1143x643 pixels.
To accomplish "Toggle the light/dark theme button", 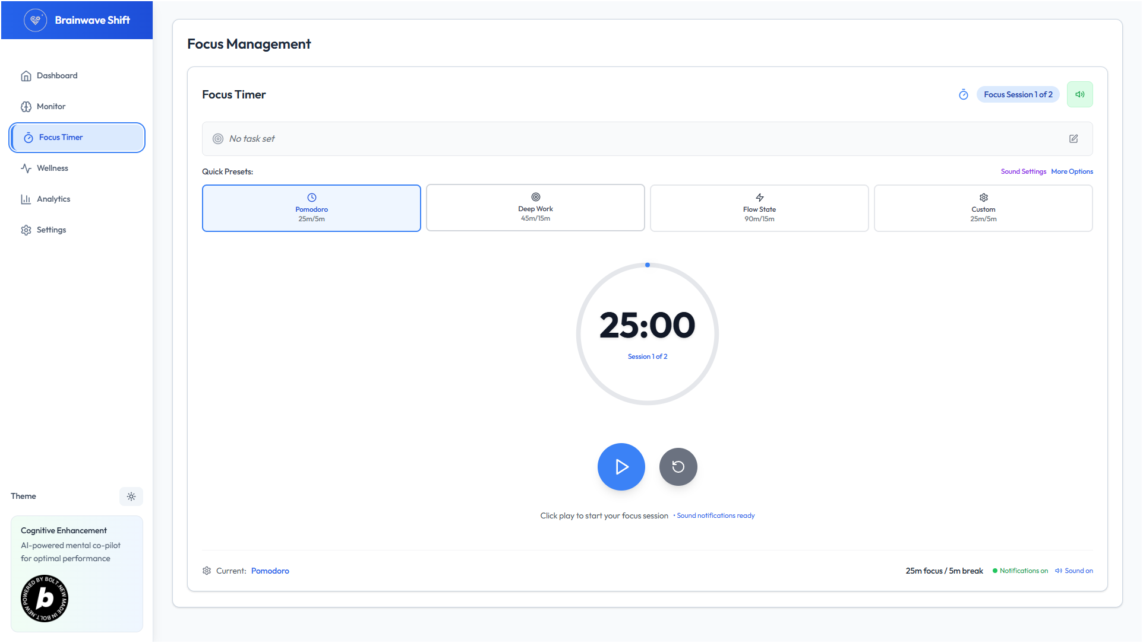I will tap(131, 496).
